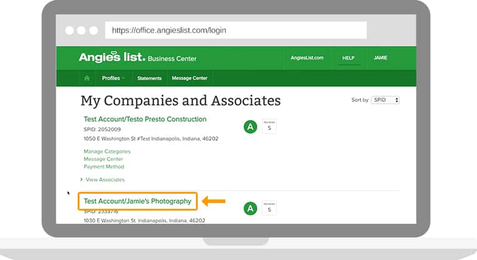Open the Payment Method link
Image resolution: width=477 pixels, height=260 pixels.
click(104, 166)
